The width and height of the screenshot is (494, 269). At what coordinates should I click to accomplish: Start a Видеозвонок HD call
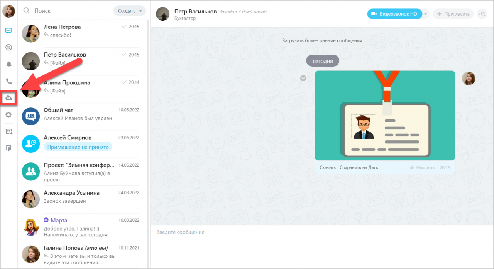394,14
